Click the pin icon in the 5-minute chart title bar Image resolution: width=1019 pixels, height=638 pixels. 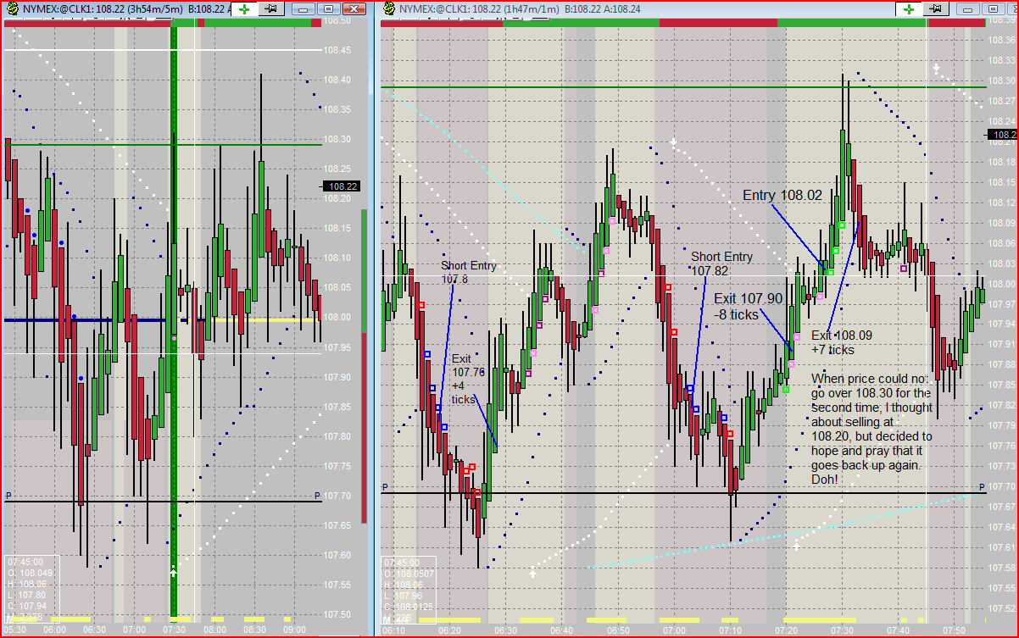[270, 9]
